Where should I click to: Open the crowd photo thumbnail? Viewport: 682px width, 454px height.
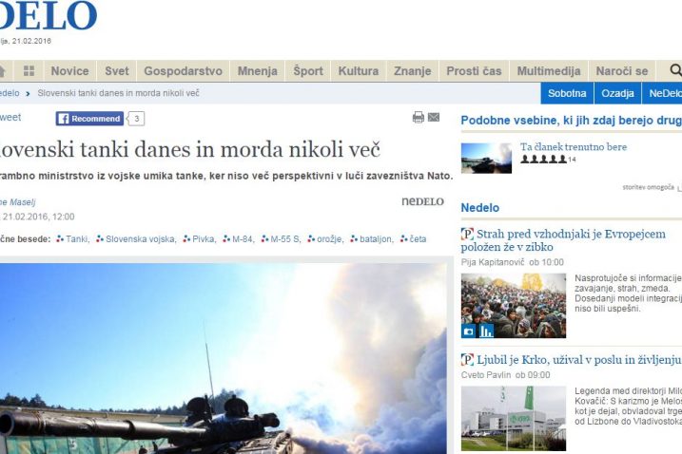(x=514, y=306)
